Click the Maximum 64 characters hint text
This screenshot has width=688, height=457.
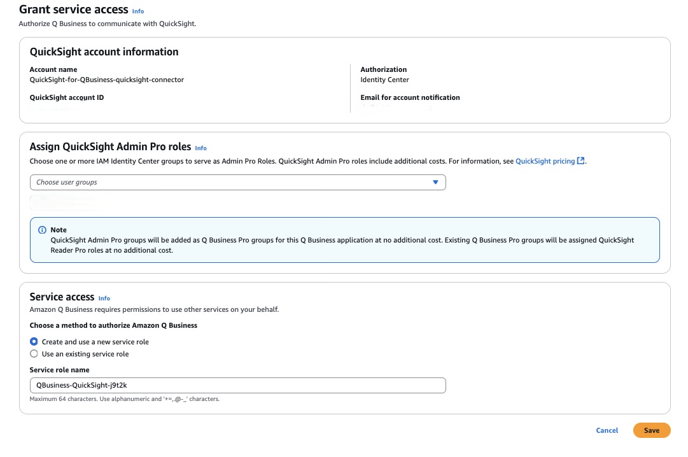tap(125, 399)
